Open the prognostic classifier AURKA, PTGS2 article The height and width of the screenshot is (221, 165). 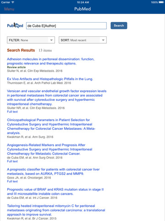click(x=53, y=172)
